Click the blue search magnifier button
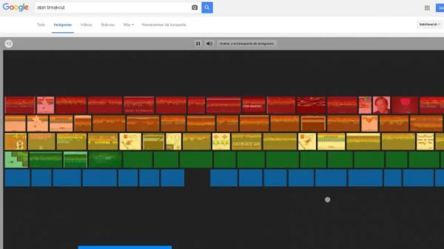This screenshot has height=249, width=444. coord(207,7)
